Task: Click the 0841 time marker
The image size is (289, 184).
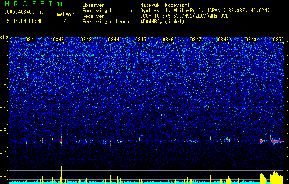Action: 31,40
